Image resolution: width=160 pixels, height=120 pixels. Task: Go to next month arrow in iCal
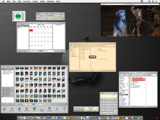[44, 51]
